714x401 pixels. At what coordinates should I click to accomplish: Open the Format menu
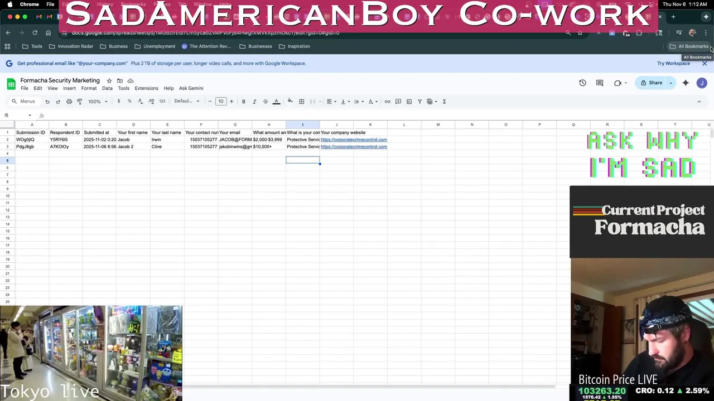(89, 89)
